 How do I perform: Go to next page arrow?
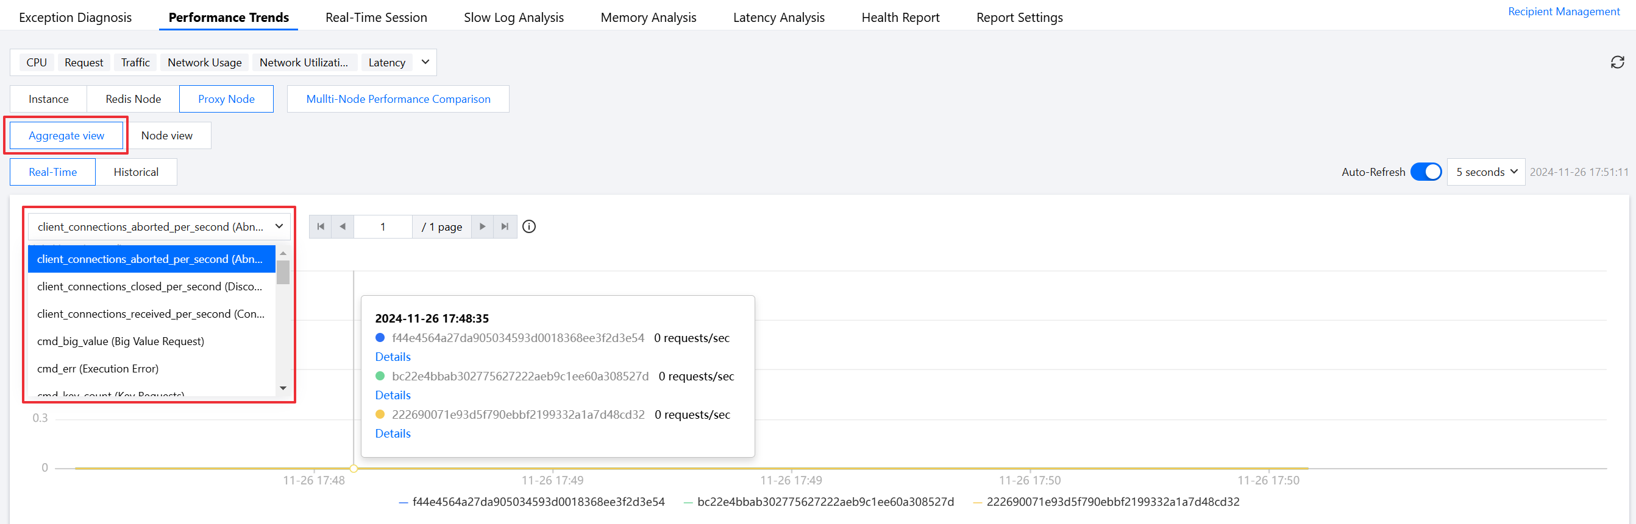click(483, 226)
